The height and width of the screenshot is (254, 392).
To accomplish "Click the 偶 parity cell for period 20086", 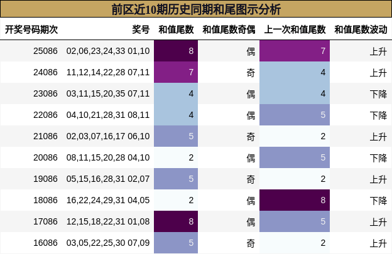I will [x=251, y=157].
